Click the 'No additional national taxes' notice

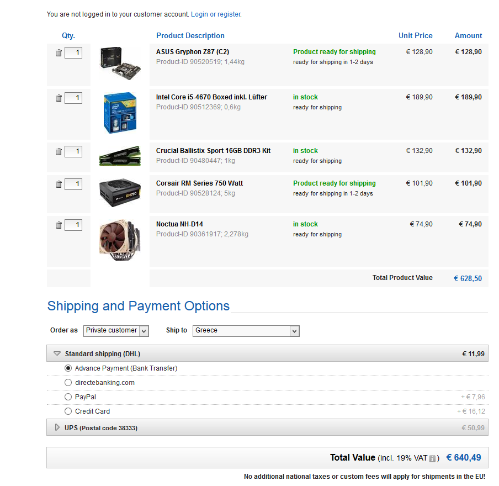tap(365, 477)
